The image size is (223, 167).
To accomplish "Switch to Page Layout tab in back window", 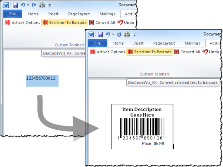I will tap(79, 14).
